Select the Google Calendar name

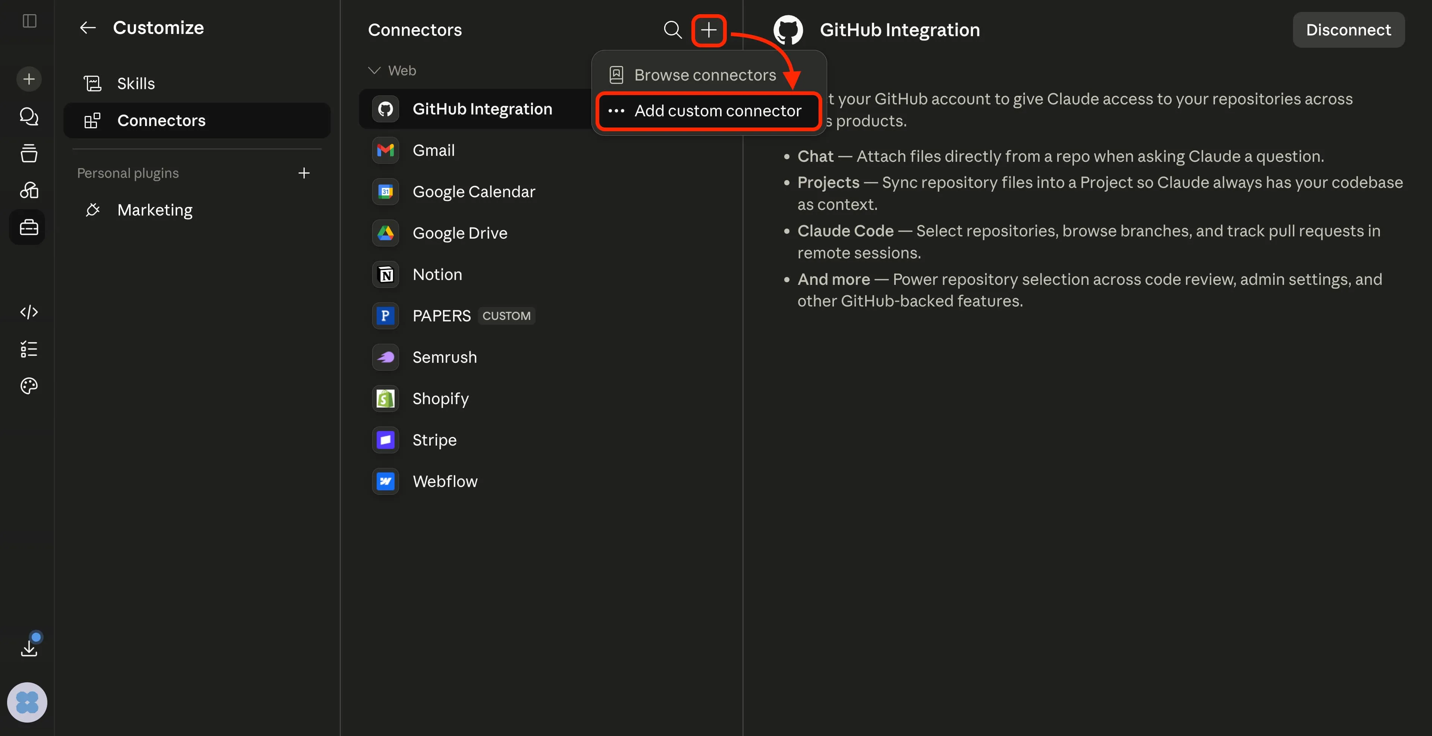474,192
